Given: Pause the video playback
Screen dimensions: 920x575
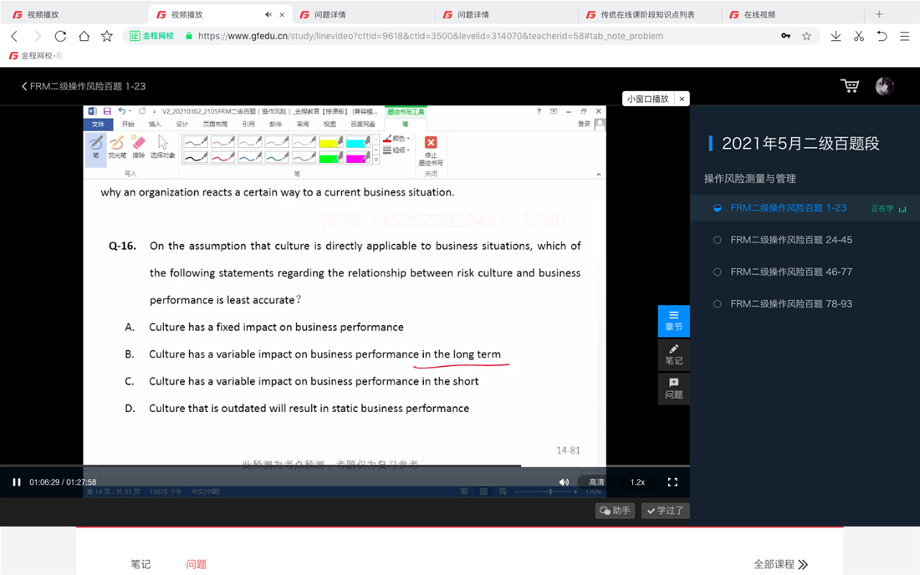Looking at the screenshot, I should 17,481.
